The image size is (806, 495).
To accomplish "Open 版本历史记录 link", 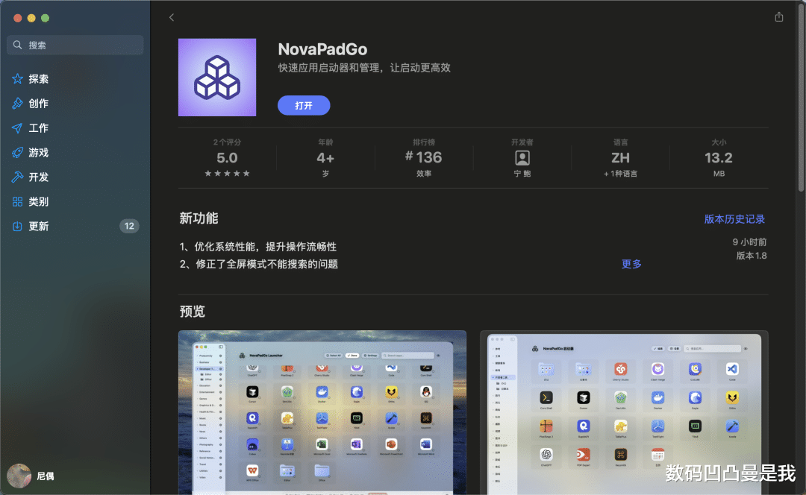I will click(734, 219).
